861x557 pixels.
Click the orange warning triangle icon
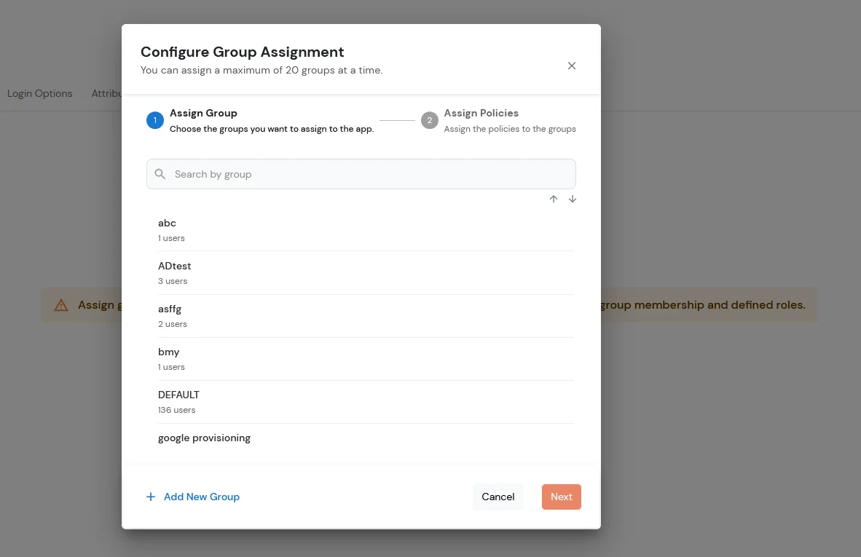click(x=61, y=305)
